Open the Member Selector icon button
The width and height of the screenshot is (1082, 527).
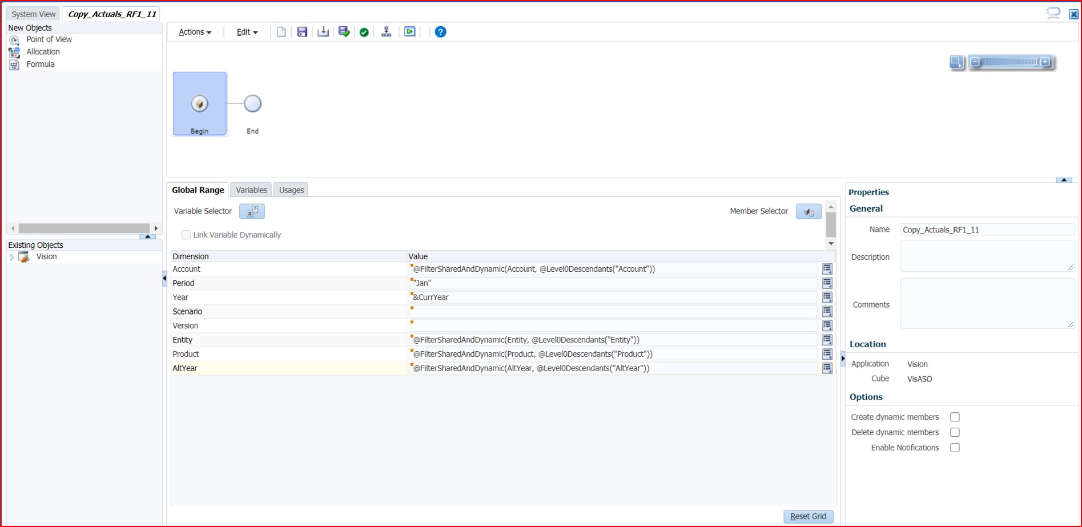[x=809, y=212]
